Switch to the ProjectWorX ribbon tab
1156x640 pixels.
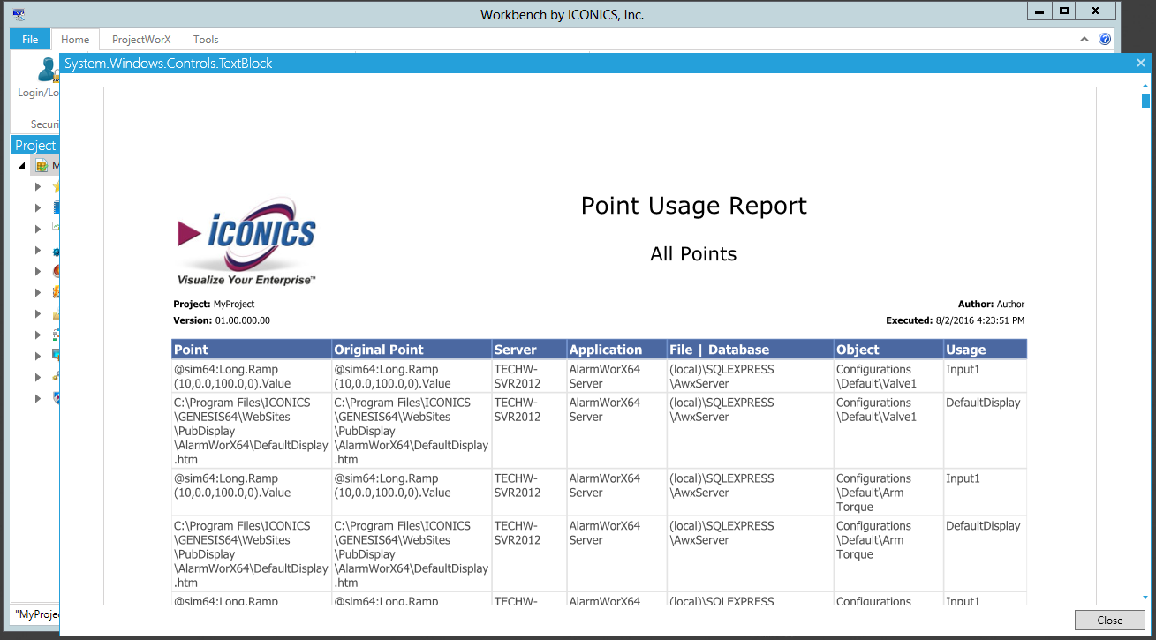pyautogui.click(x=141, y=40)
